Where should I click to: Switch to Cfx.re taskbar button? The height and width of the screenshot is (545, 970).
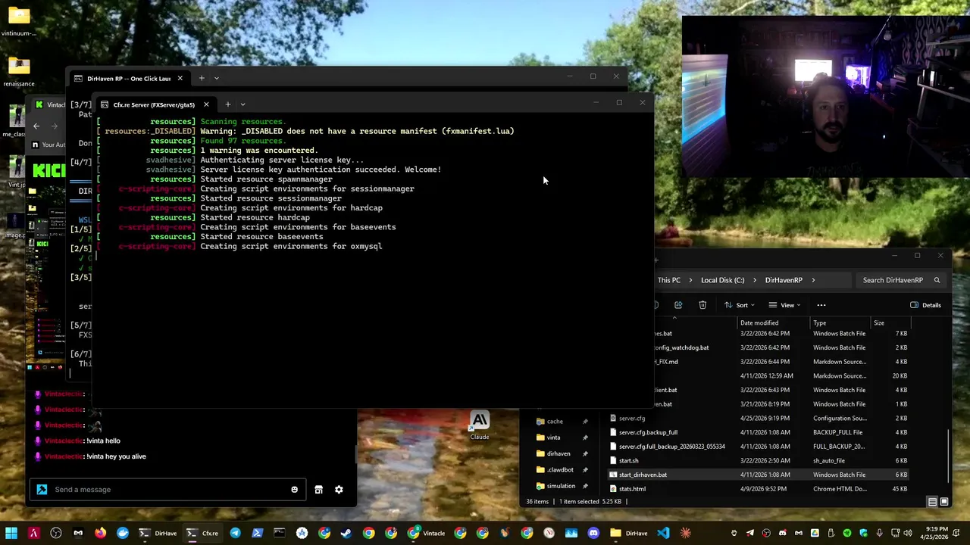pyautogui.click(x=203, y=534)
